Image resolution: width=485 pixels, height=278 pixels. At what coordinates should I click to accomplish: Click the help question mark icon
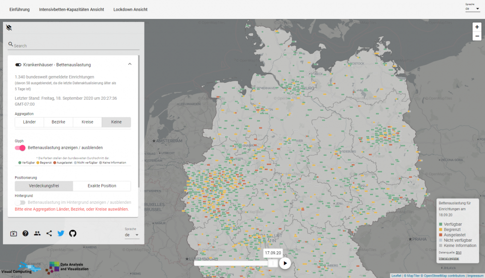point(25,233)
